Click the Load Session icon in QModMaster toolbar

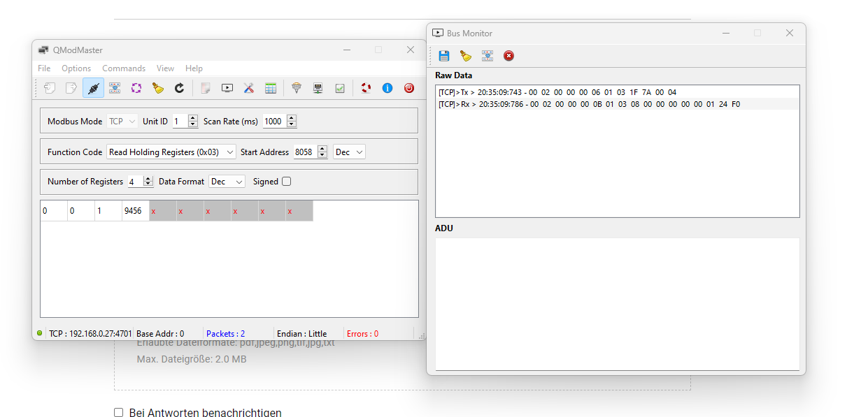click(x=50, y=88)
